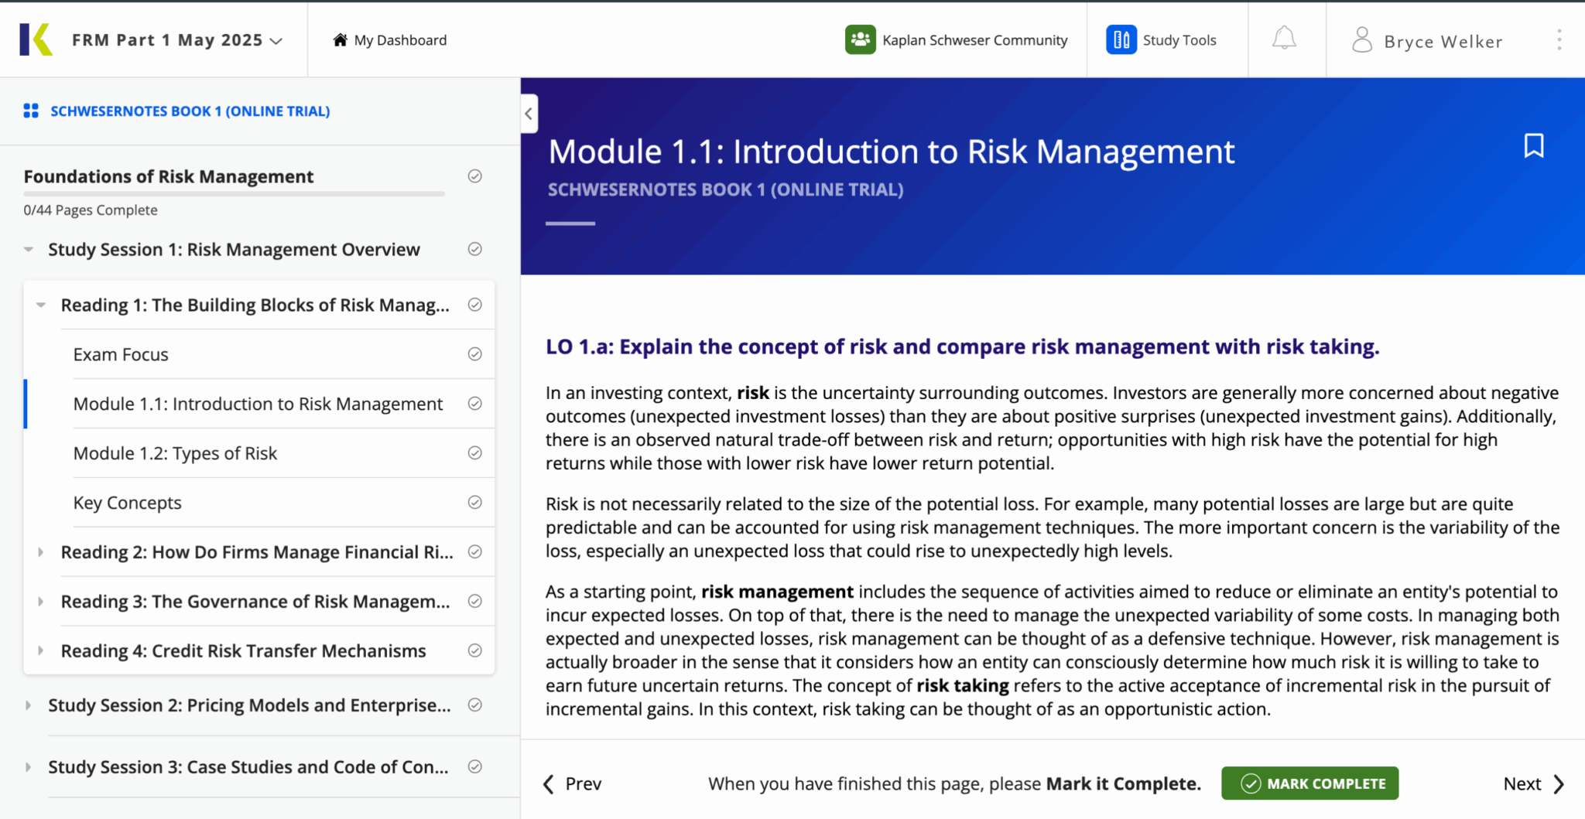Open Study Tools icon
Screen dimensions: 1585x819
coord(1121,39)
